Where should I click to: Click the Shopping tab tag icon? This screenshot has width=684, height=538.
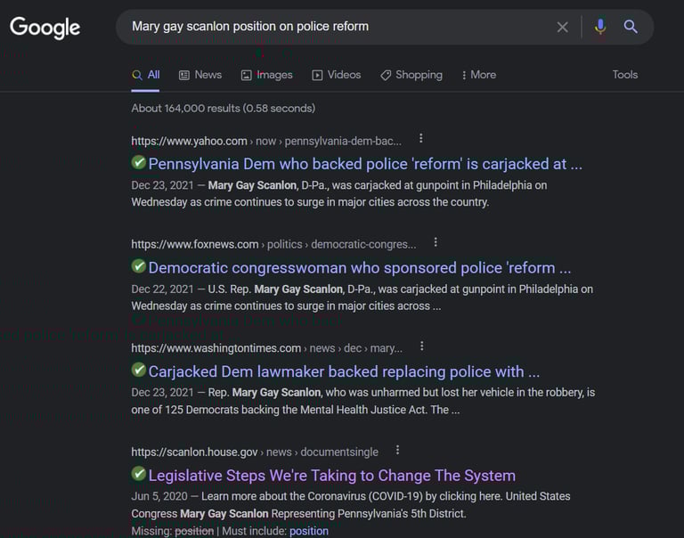pyautogui.click(x=386, y=76)
